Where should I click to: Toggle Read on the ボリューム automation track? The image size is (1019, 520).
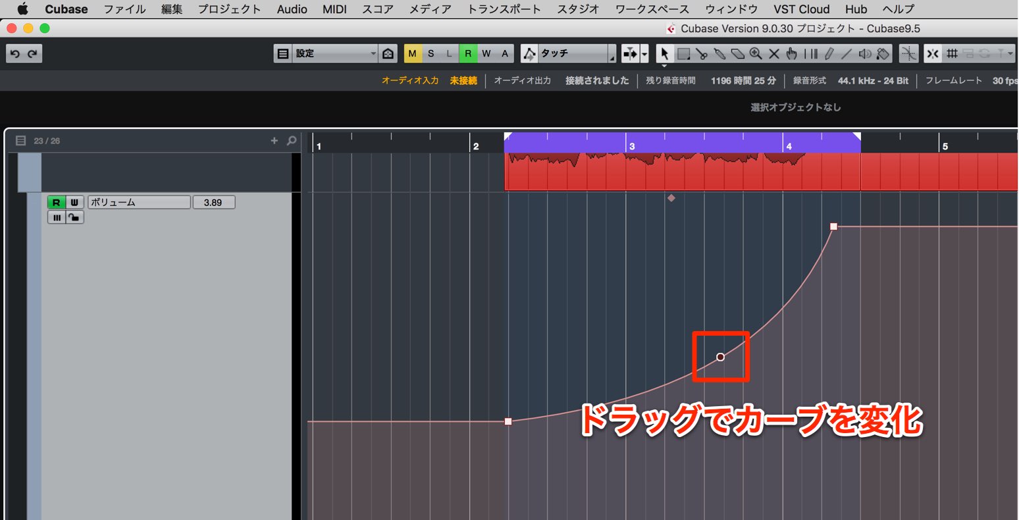(x=57, y=202)
